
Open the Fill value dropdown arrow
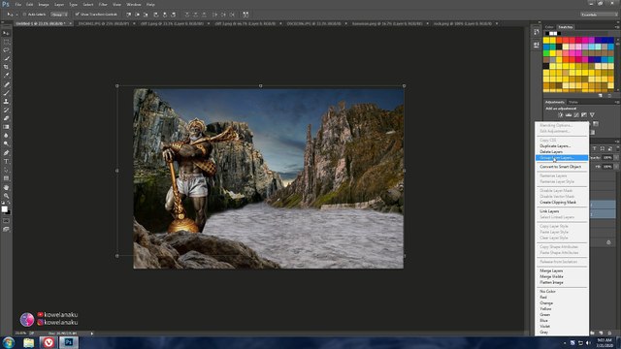click(616, 167)
